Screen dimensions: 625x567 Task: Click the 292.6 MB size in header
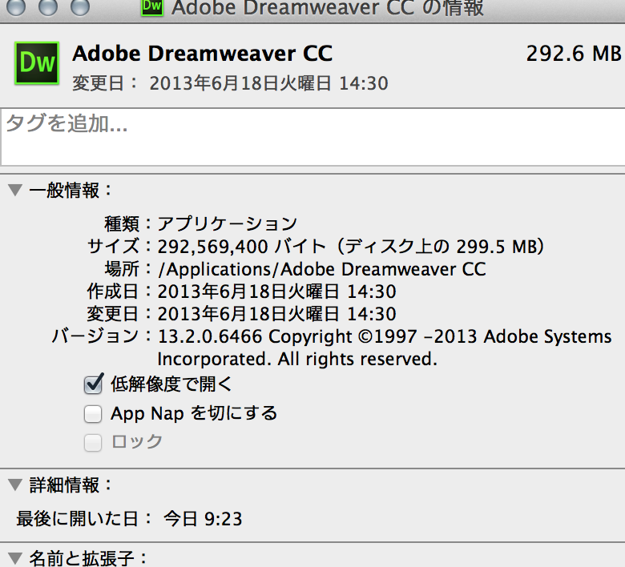click(x=573, y=54)
